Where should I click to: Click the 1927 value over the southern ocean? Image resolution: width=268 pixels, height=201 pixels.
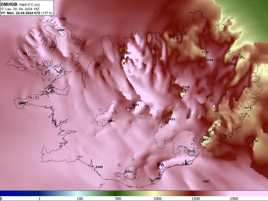[206, 181]
